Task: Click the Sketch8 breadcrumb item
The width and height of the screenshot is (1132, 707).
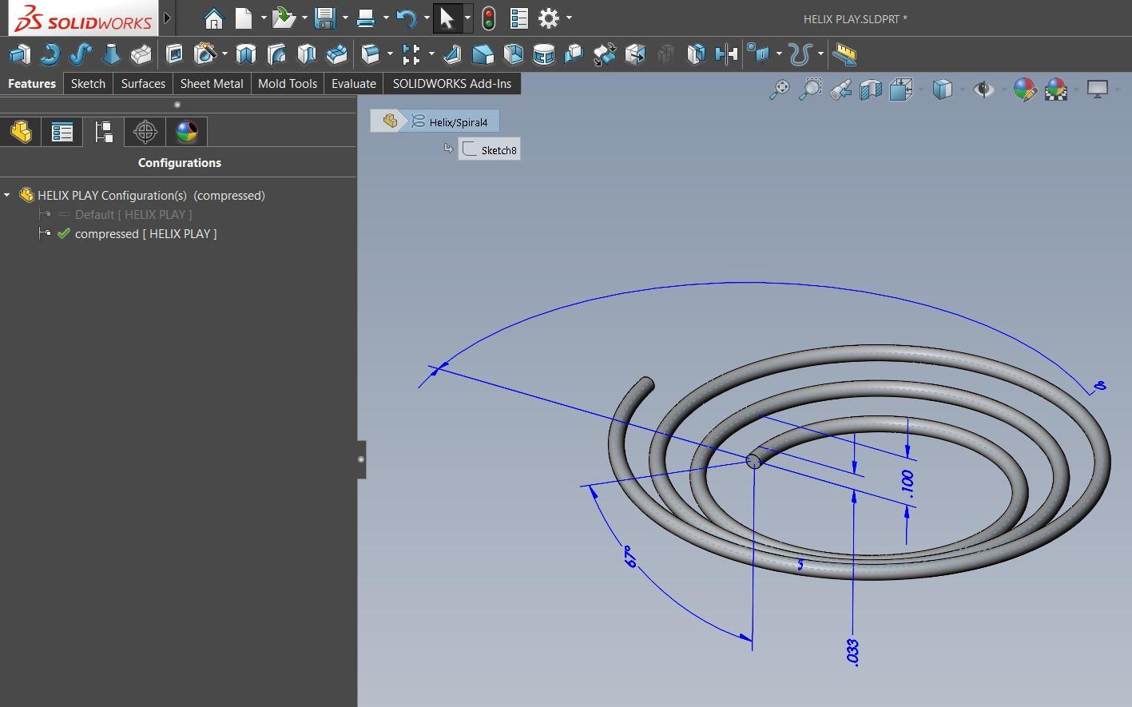Action: (x=498, y=150)
